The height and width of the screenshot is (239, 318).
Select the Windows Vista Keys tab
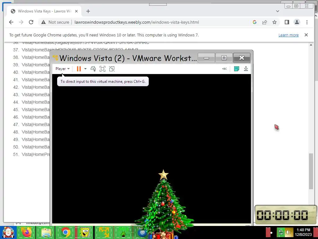[44, 11]
